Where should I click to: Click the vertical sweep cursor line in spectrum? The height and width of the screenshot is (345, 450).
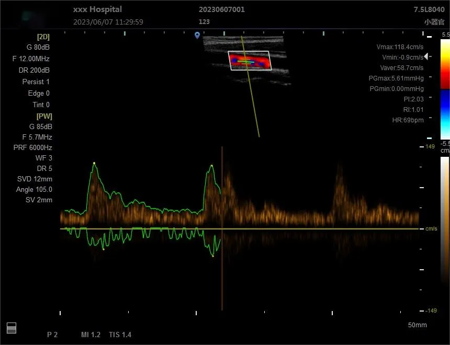pyautogui.click(x=222, y=228)
